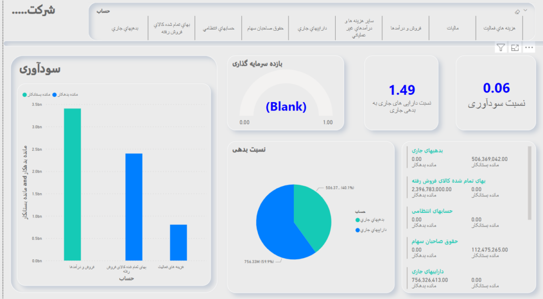Select the هزینه های فعالیت slicer tile

(499, 29)
